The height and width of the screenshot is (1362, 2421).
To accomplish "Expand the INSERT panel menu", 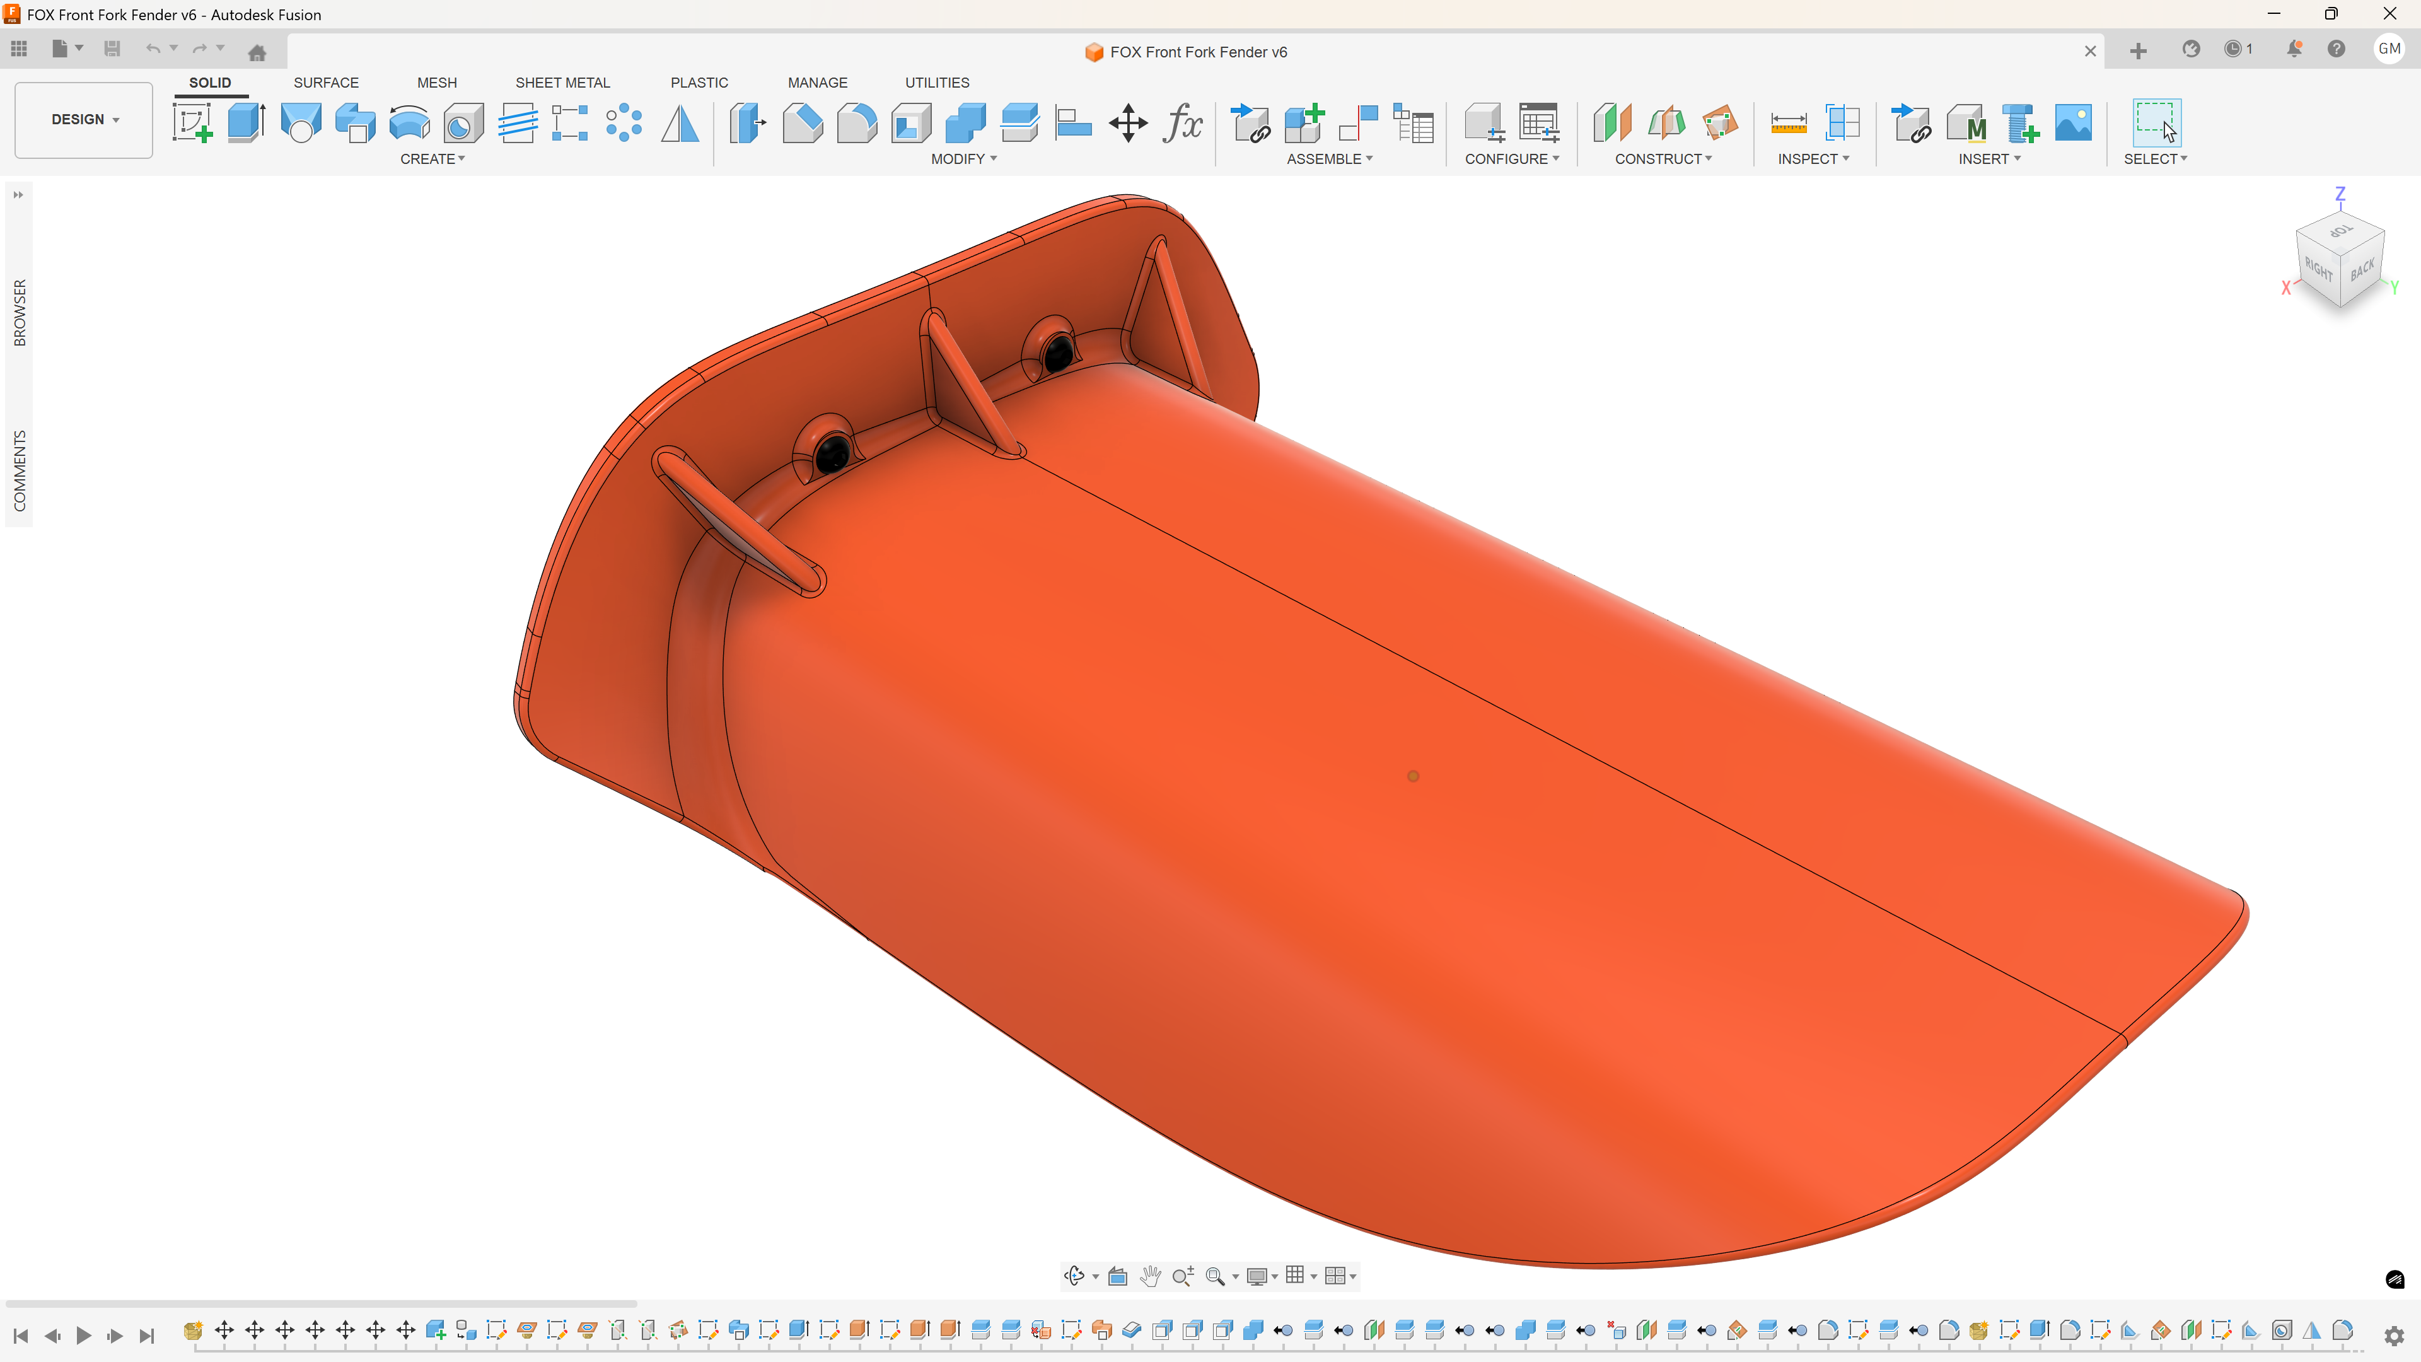I will tap(1990, 159).
